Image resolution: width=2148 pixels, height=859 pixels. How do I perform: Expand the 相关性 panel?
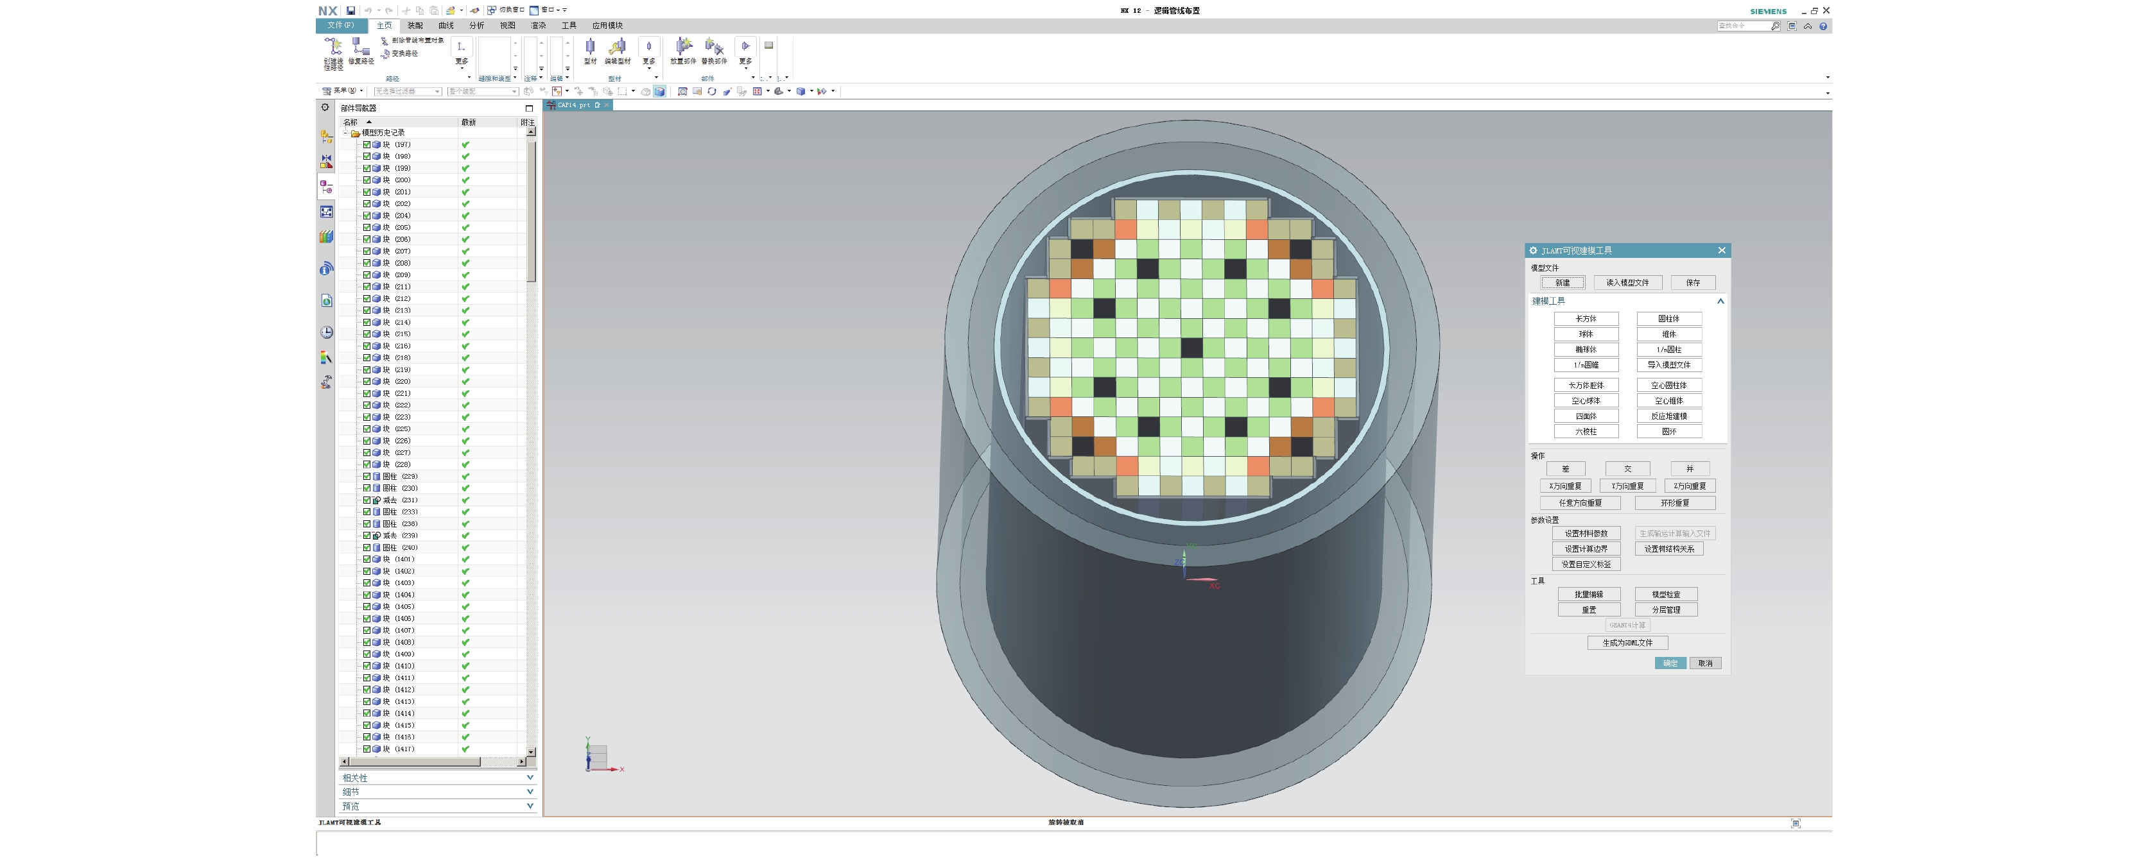pyautogui.click(x=437, y=778)
